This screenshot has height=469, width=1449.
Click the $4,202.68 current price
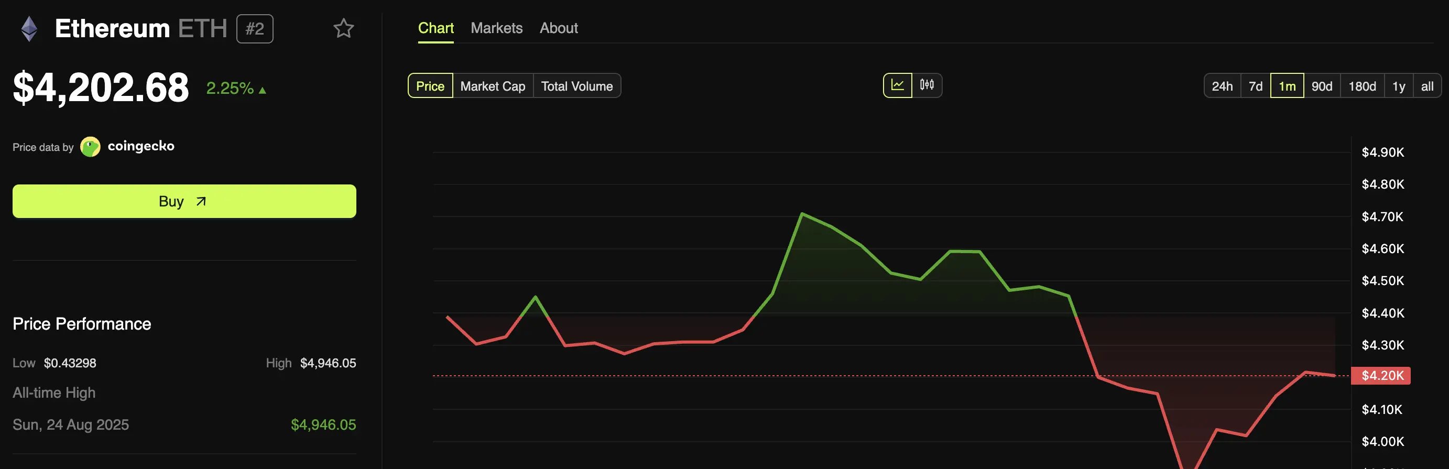[x=101, y=88]
